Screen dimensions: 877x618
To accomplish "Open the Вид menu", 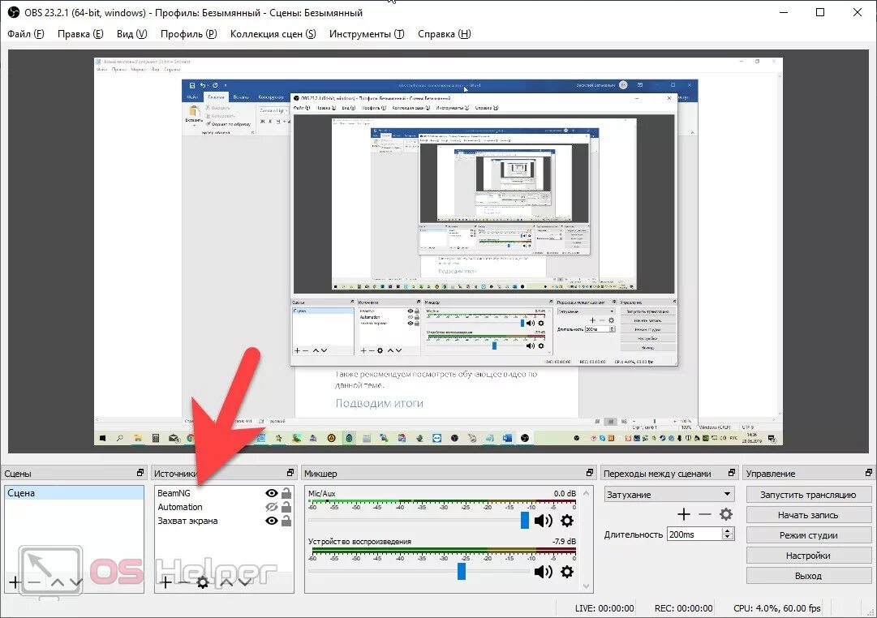I will 132,33.
